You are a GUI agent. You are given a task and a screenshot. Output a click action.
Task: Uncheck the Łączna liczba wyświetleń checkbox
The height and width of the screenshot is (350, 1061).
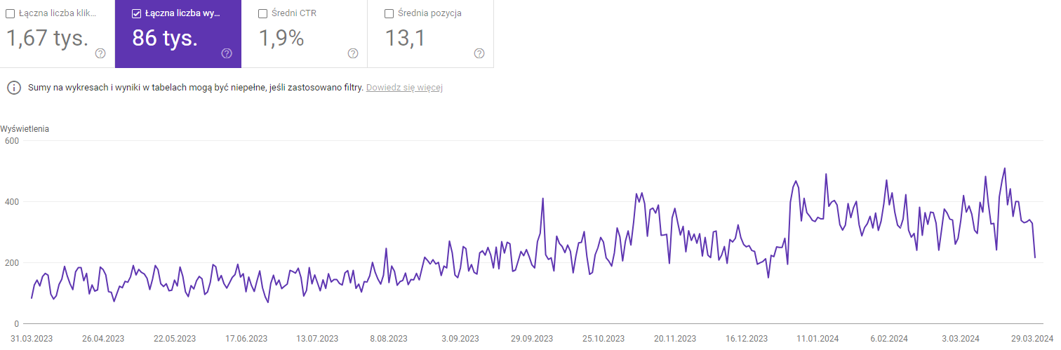(x=137, y=13)
